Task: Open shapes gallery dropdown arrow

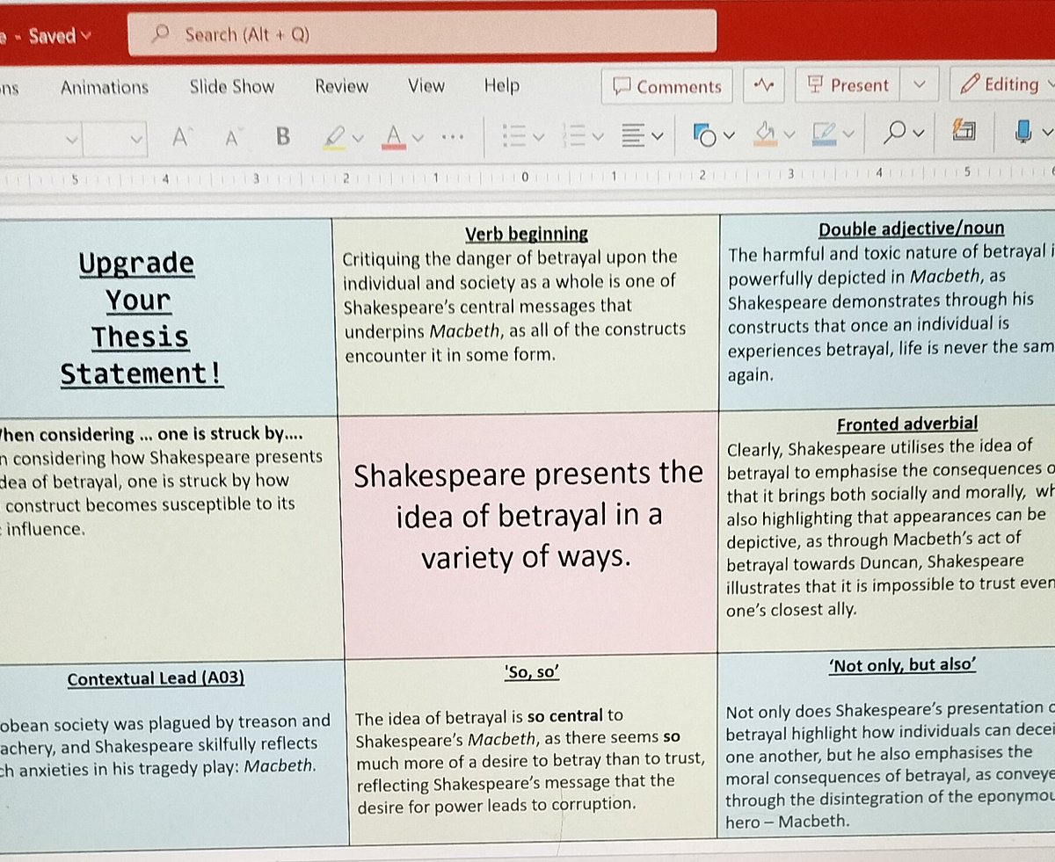Action: click(729, 135)
